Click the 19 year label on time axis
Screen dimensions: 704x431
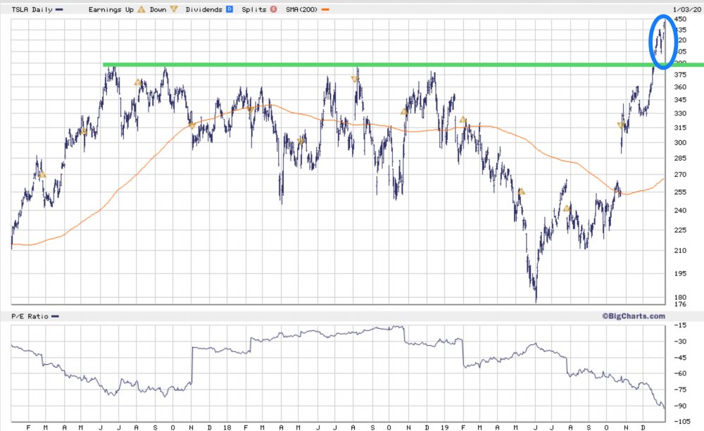click(444, 427)
